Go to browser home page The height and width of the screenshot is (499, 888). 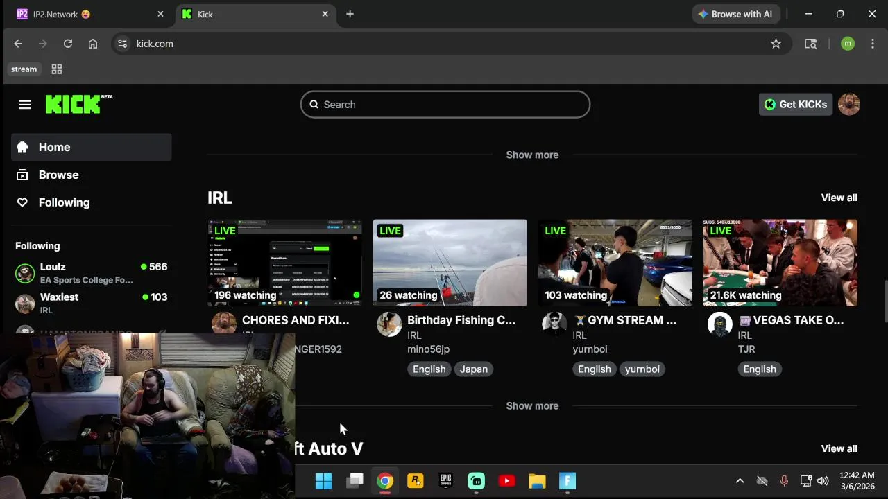pos(93,44)
